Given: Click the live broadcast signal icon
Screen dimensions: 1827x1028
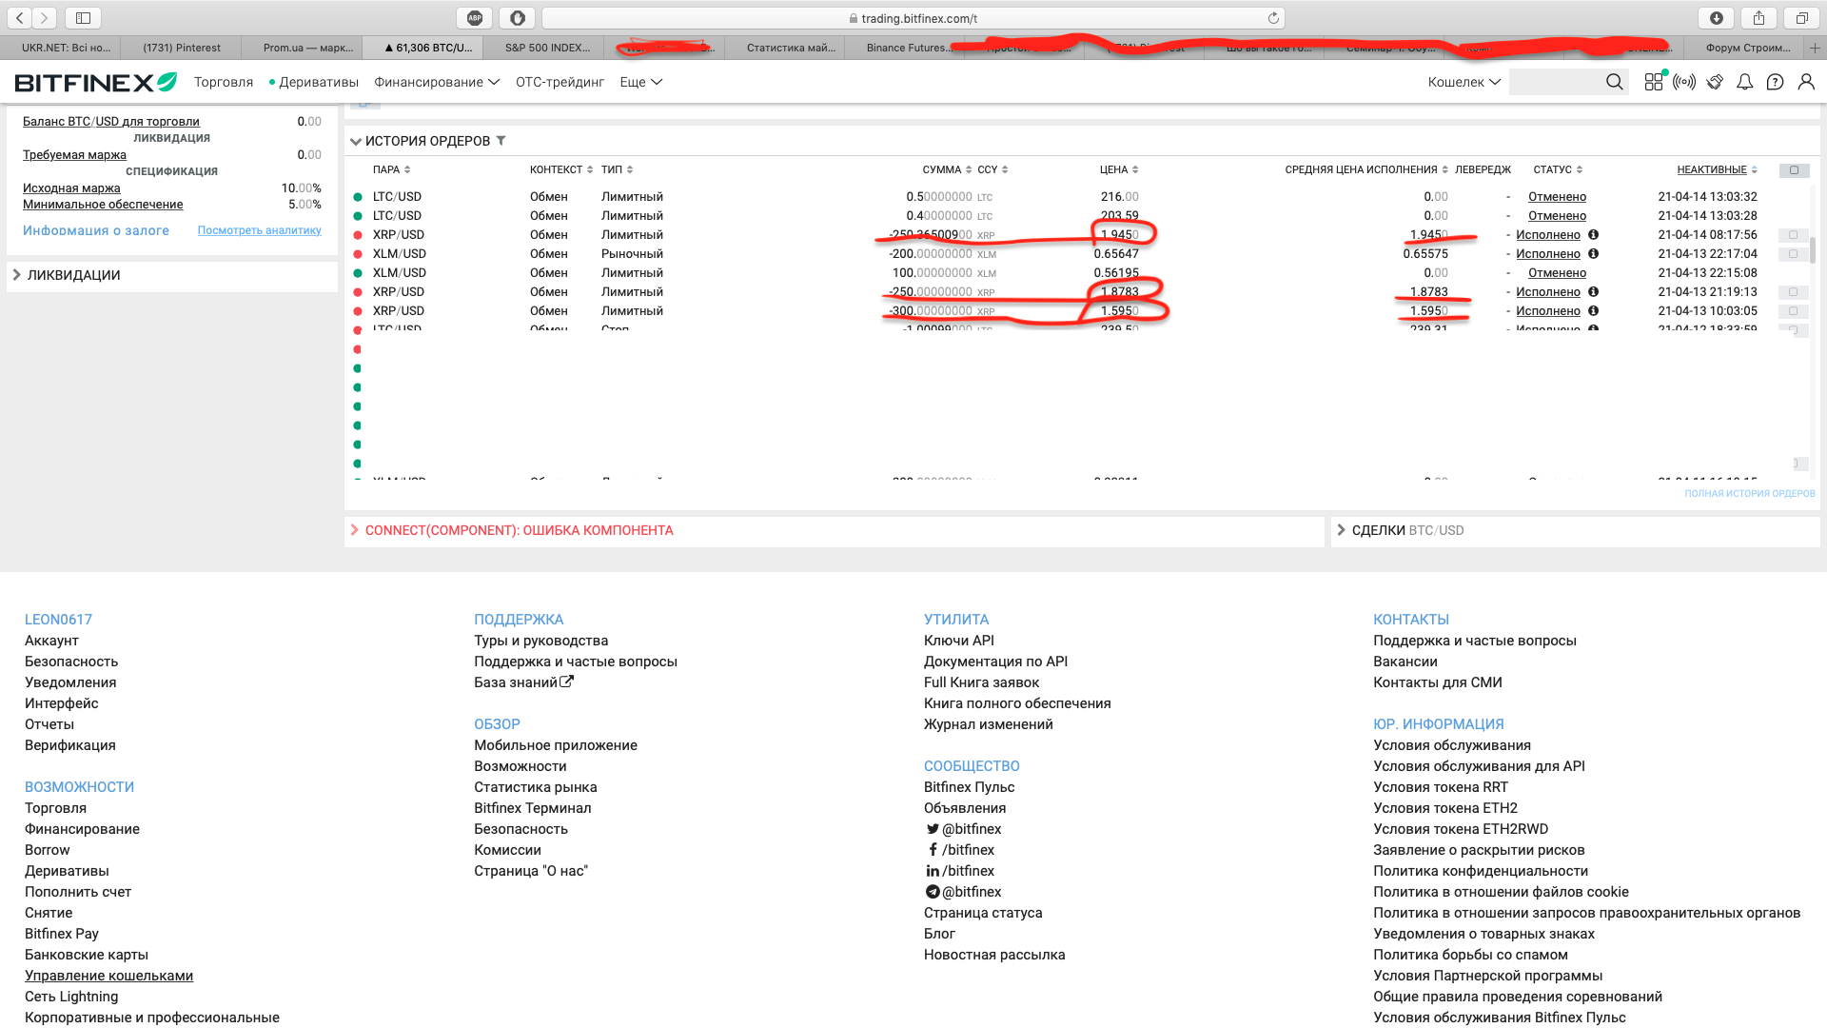Looking at the screenshot, I should click(1684, 82).
